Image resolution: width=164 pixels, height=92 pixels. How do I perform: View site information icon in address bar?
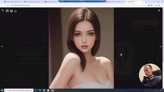click(x=12, y=5)
